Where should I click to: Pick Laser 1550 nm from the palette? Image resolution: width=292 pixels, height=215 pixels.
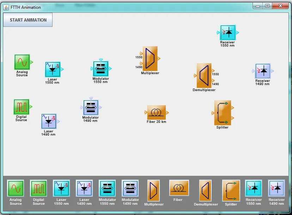[61, 188]
